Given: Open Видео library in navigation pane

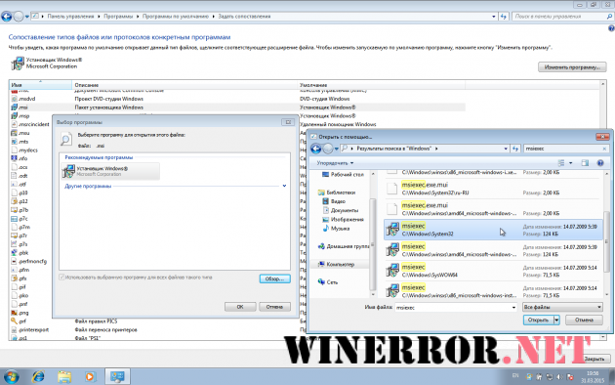Looking at the screenshot, I should pyautogui.click(x=334, y=201).
